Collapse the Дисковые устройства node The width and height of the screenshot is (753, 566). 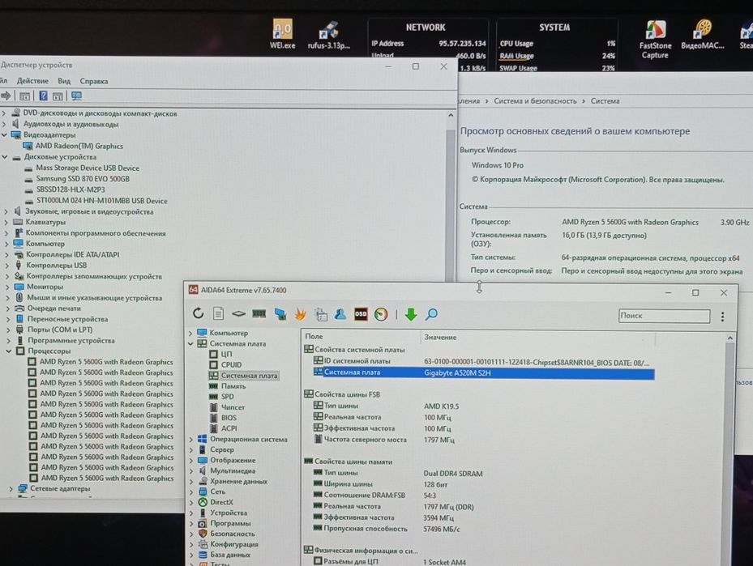click(x=4, y=157)
